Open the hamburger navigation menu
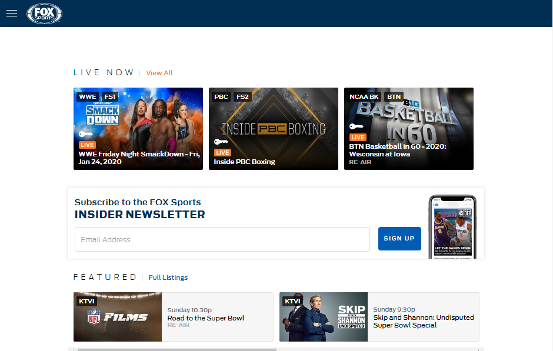 coord(12,14)
